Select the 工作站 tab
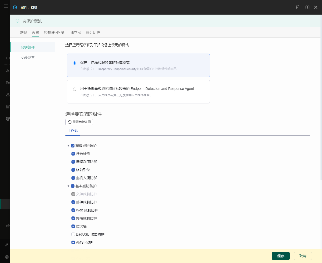 tap(73, 131)
